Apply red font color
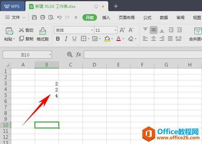Screen dimensions: 202x144 point(118,38)
